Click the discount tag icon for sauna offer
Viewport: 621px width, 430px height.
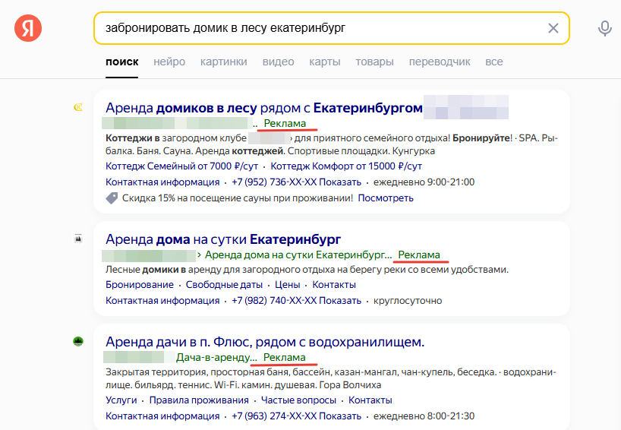tap(112, 198)
